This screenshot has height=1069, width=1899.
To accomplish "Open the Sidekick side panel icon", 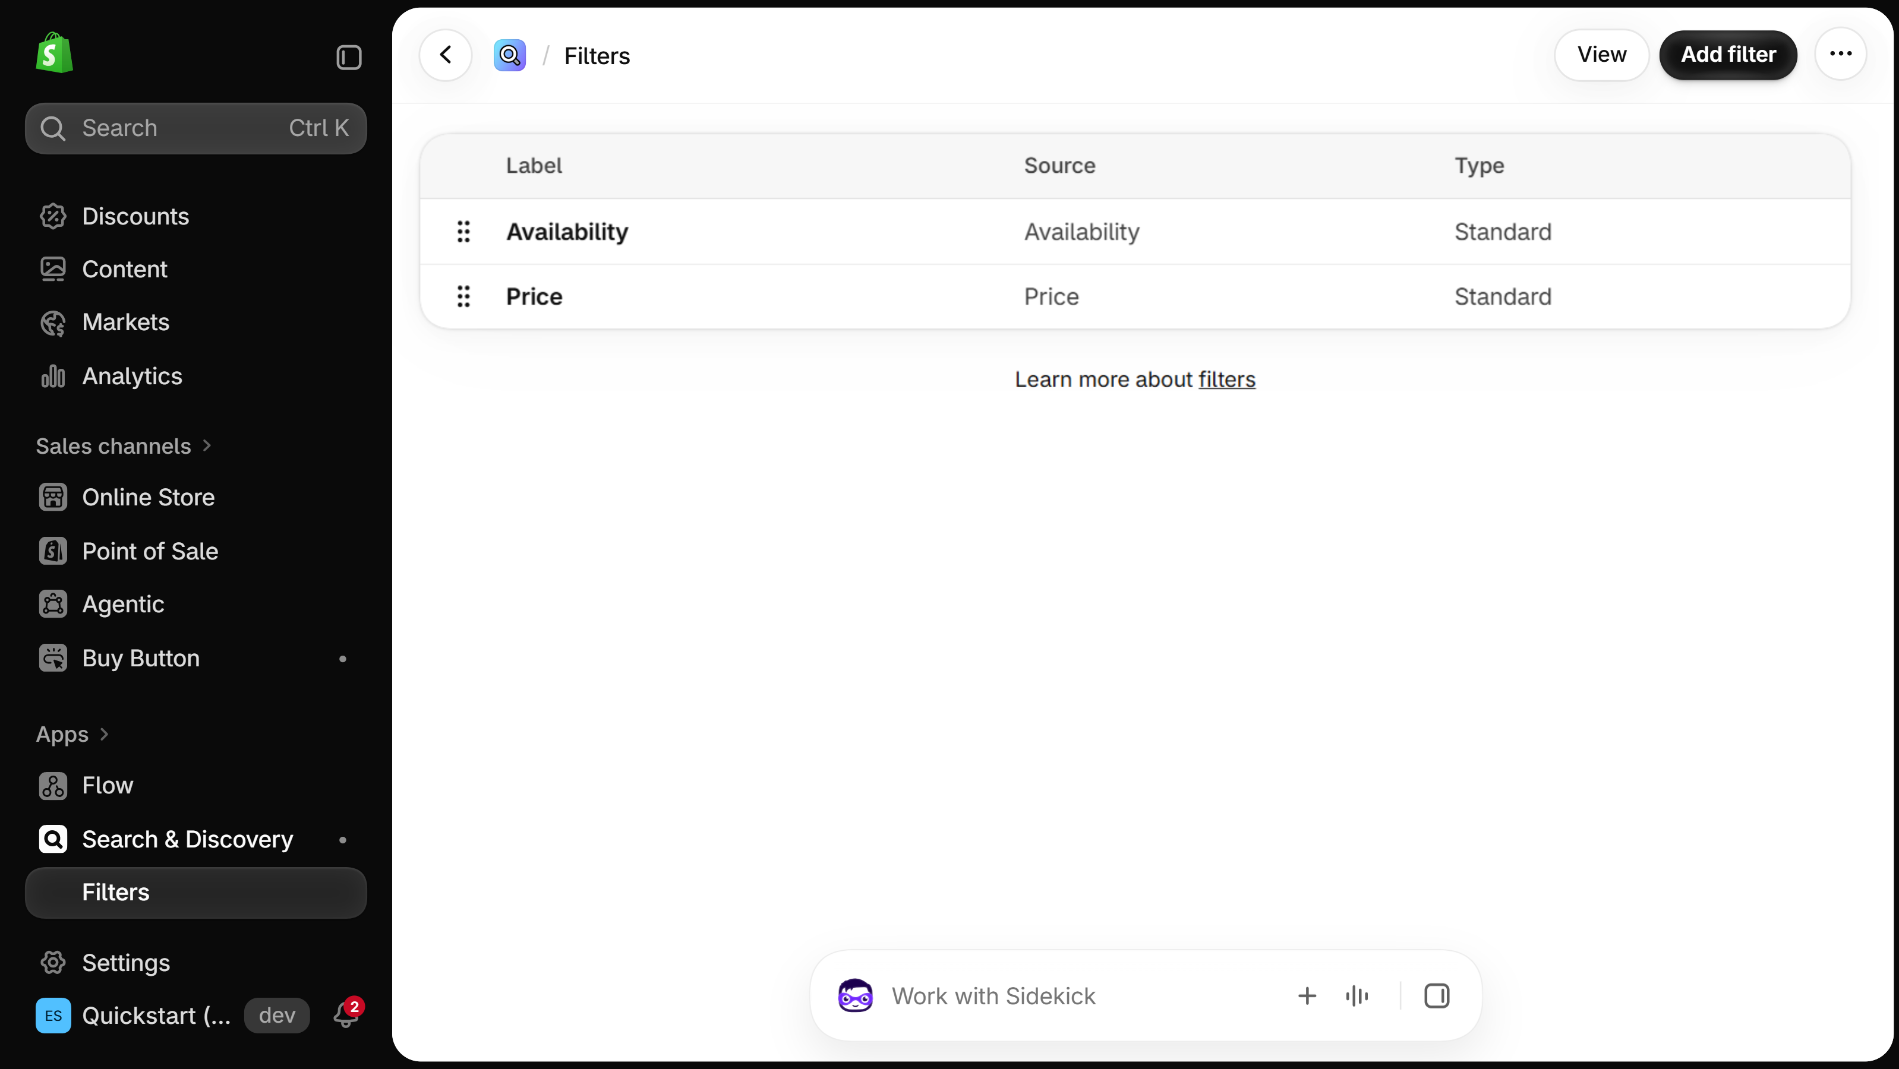I will click(1436, 995).
